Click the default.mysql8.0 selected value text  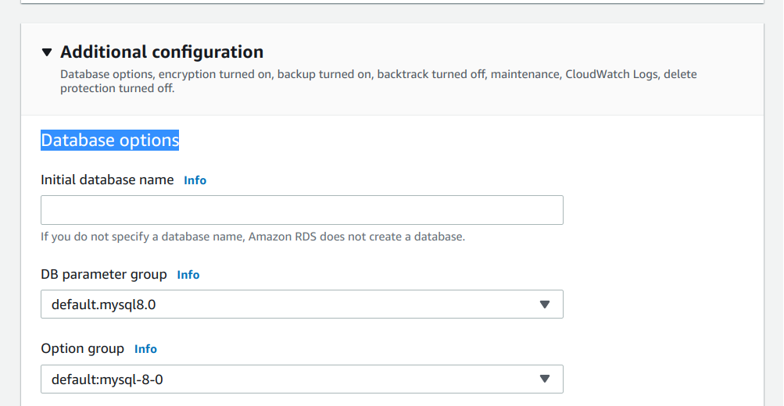coord(104,304)
